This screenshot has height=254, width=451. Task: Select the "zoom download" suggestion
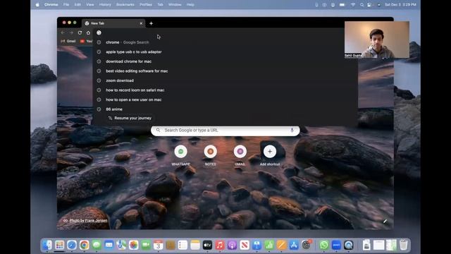(x=225, y=80)
